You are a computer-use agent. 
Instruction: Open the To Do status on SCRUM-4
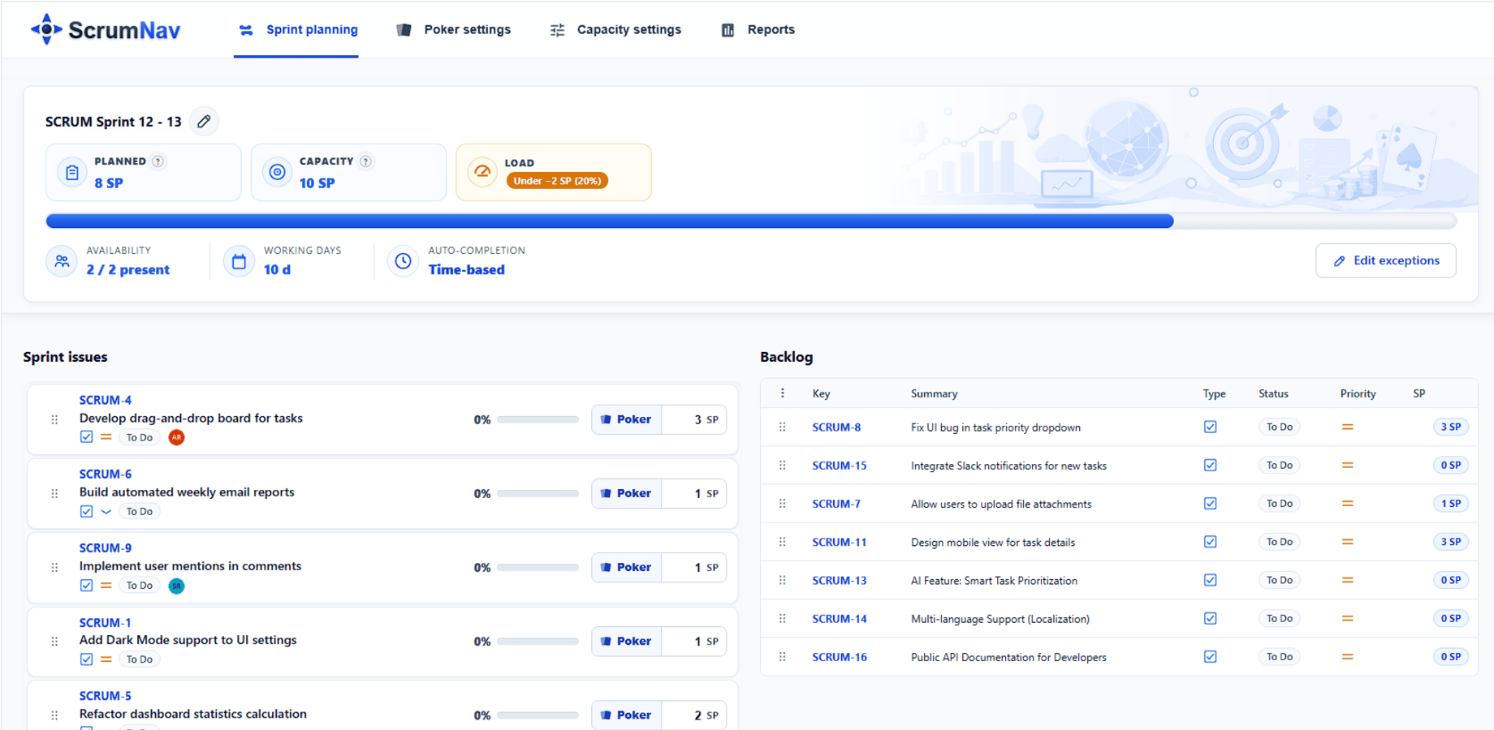(x=140, y=438)
